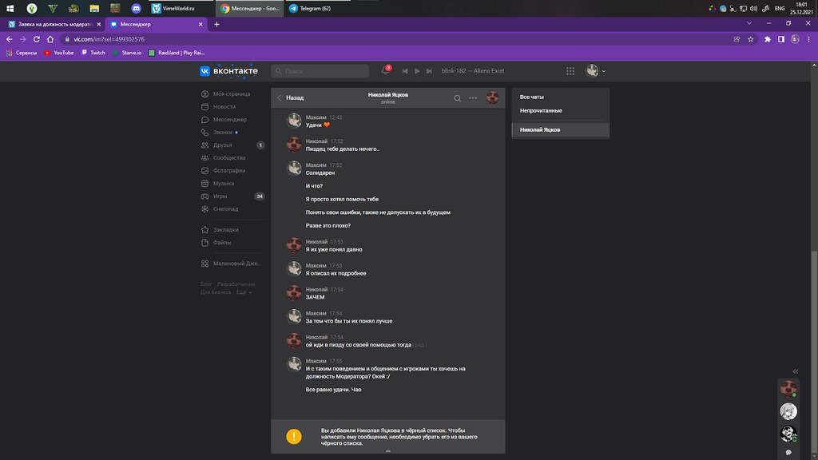Screen dimensions: 818x460
Task: Go back using the 'Назад' button
Action: (291, 98)
